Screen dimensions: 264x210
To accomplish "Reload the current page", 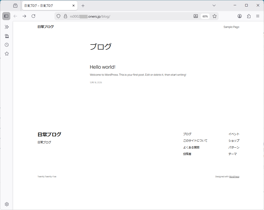I will [x=33, y=16].
